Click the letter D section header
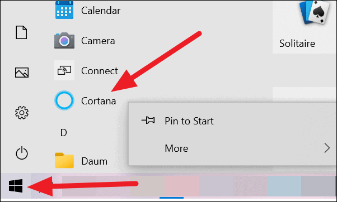Image resolution: width=337 pixels, height=202 pixels. coord(64,133)
